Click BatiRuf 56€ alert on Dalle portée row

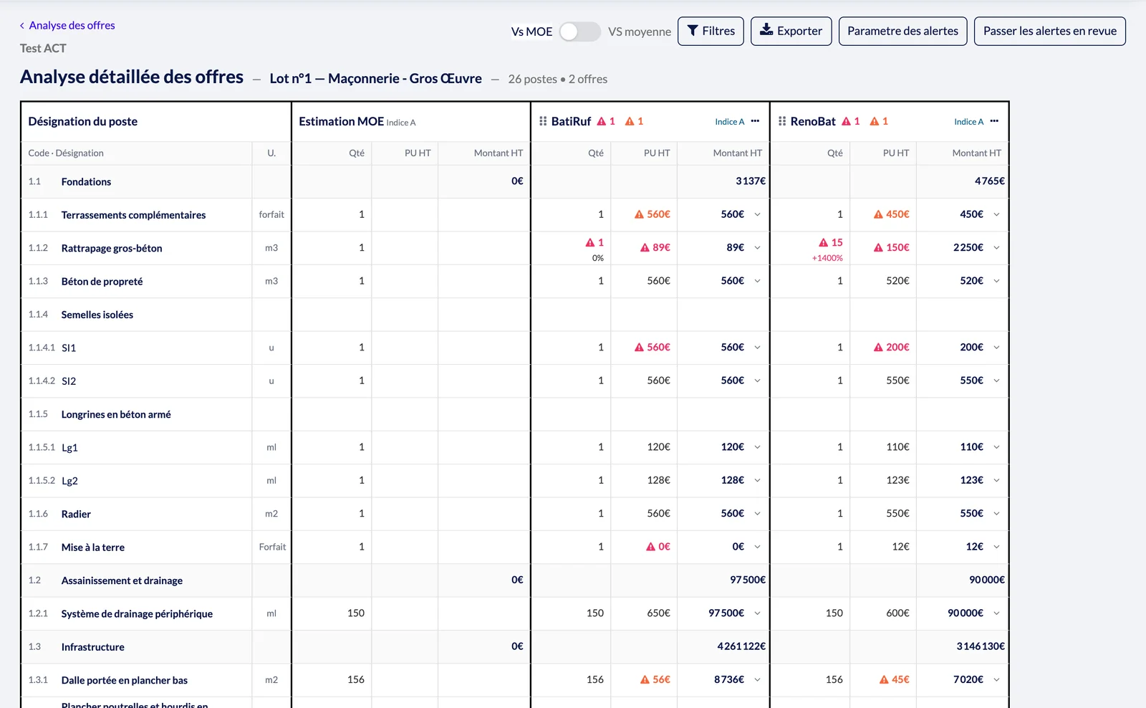655,679
